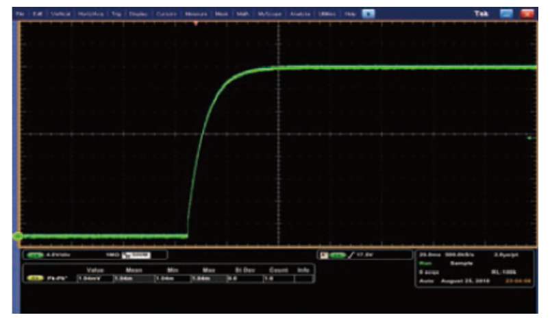Open the Horiz/Acq menu
The width and height of the screenshot is (550, 324).
[x=90, y=14]
